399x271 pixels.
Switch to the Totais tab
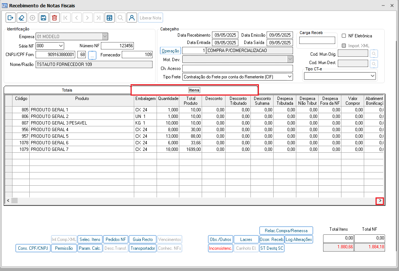coord(67,90)
